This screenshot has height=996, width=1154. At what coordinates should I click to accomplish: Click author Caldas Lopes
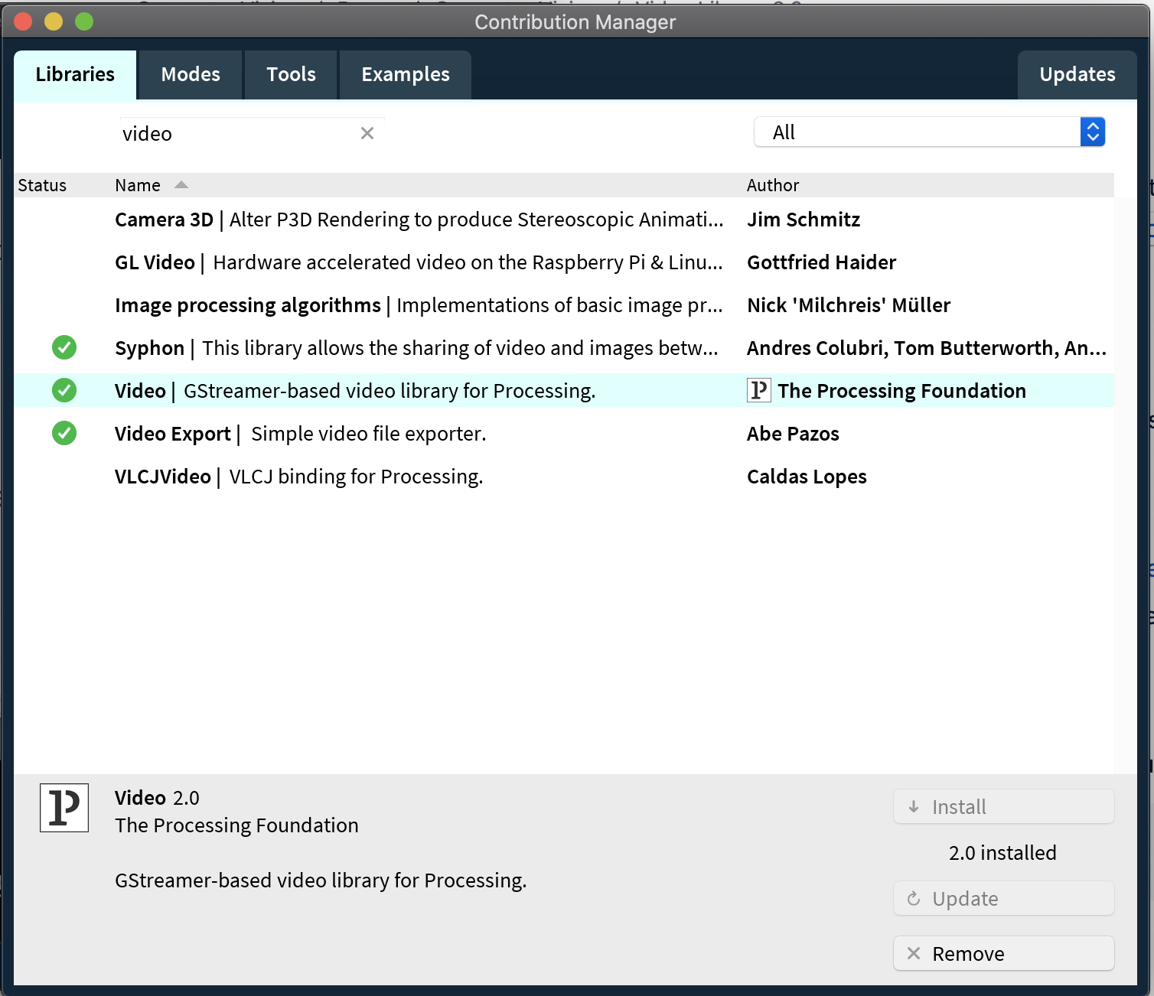coord(807,477)
